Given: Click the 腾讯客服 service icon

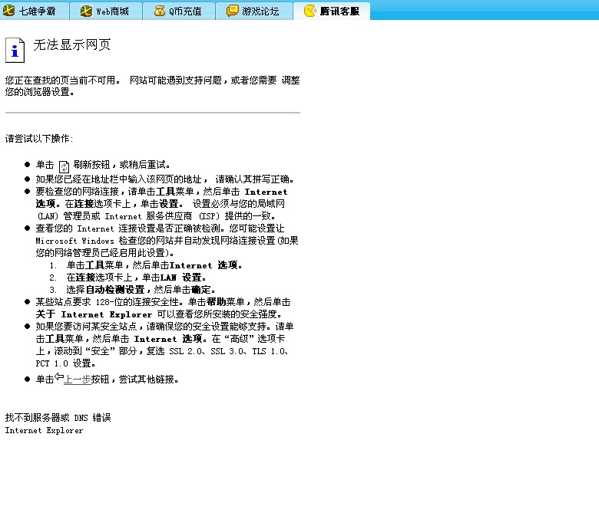Looking at the screenshot, I should click(310, 11).
